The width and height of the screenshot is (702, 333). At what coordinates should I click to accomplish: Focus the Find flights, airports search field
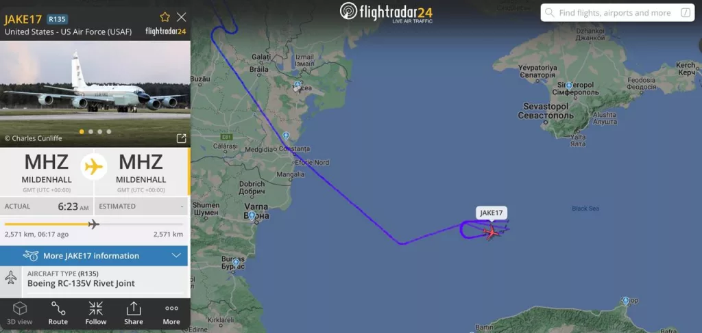click(618, 13)
